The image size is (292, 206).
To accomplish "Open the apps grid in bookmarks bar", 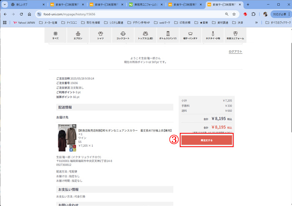I will (x=5, y=23).
